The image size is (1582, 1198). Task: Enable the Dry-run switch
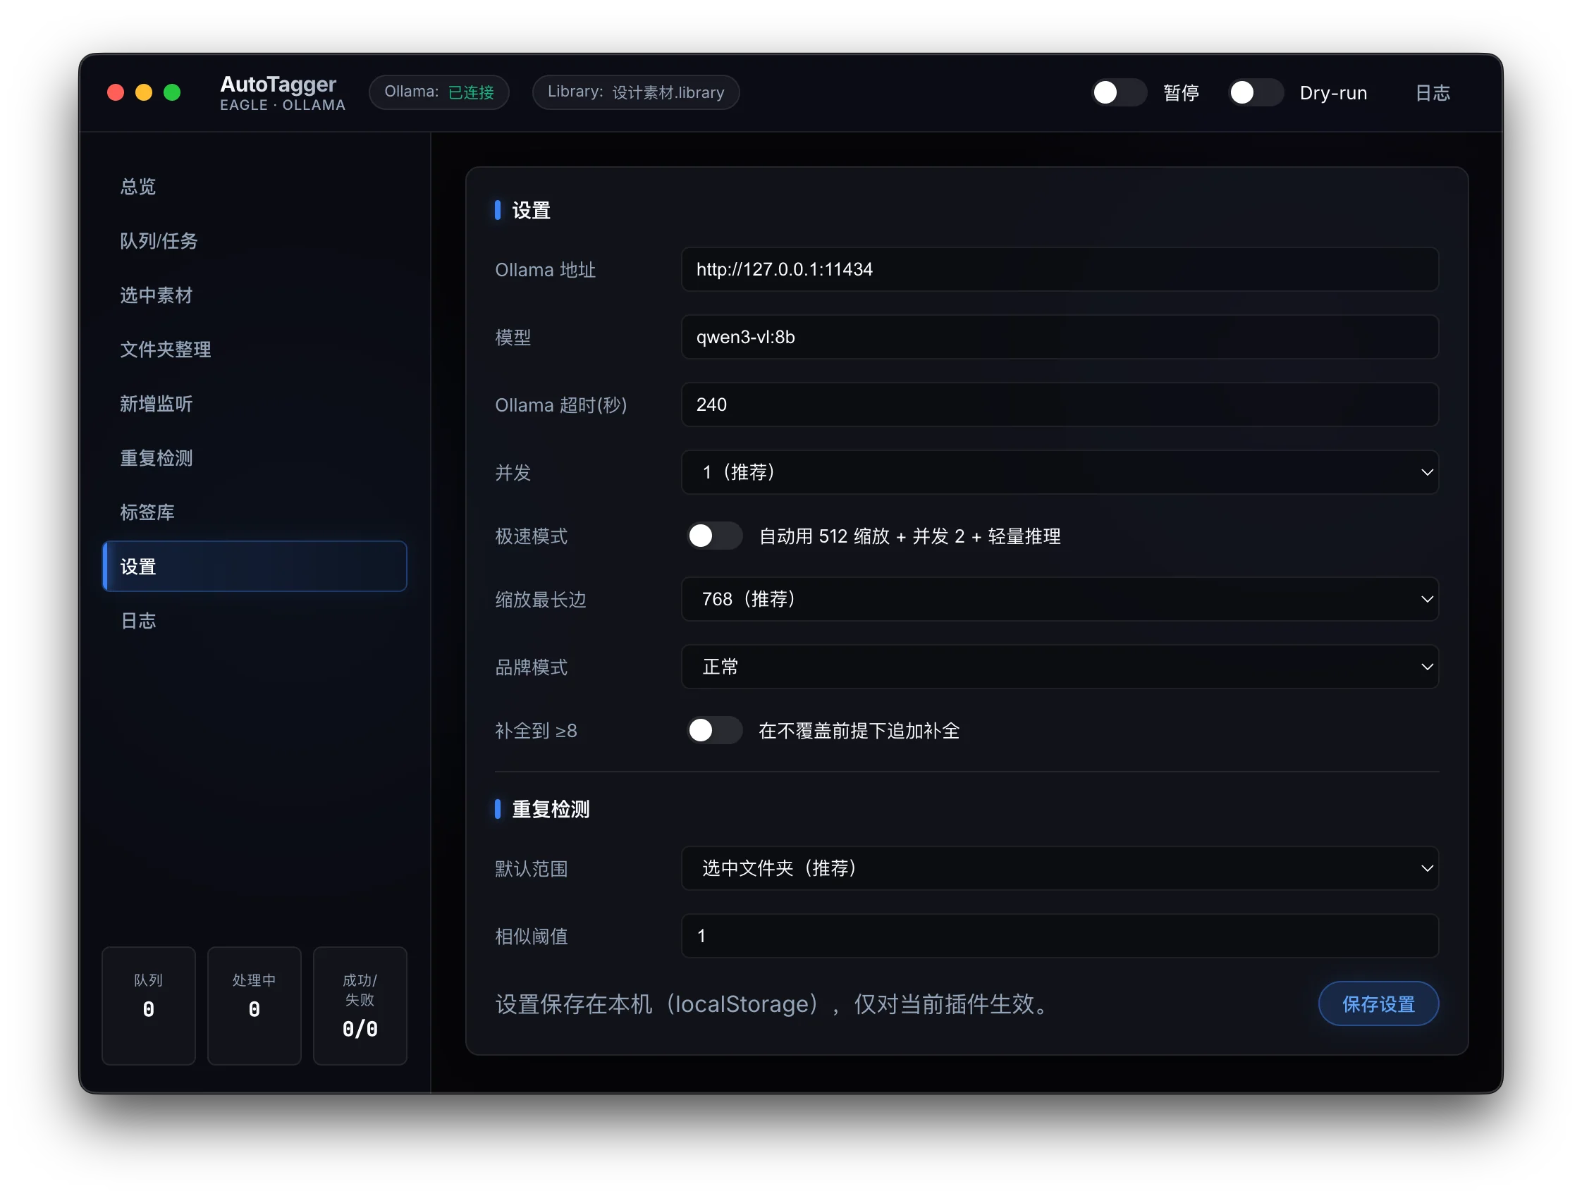pos(1255,92)
